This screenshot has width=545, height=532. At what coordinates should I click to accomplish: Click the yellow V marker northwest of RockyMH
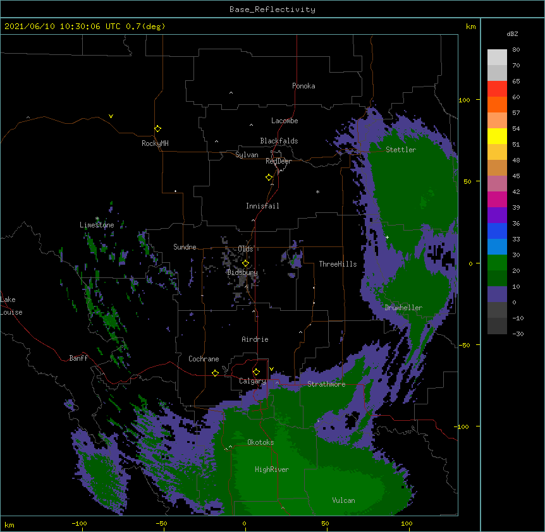point(111,116)
